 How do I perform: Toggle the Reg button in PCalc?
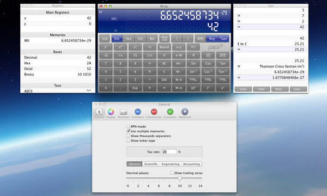click(x=211, y=39)
